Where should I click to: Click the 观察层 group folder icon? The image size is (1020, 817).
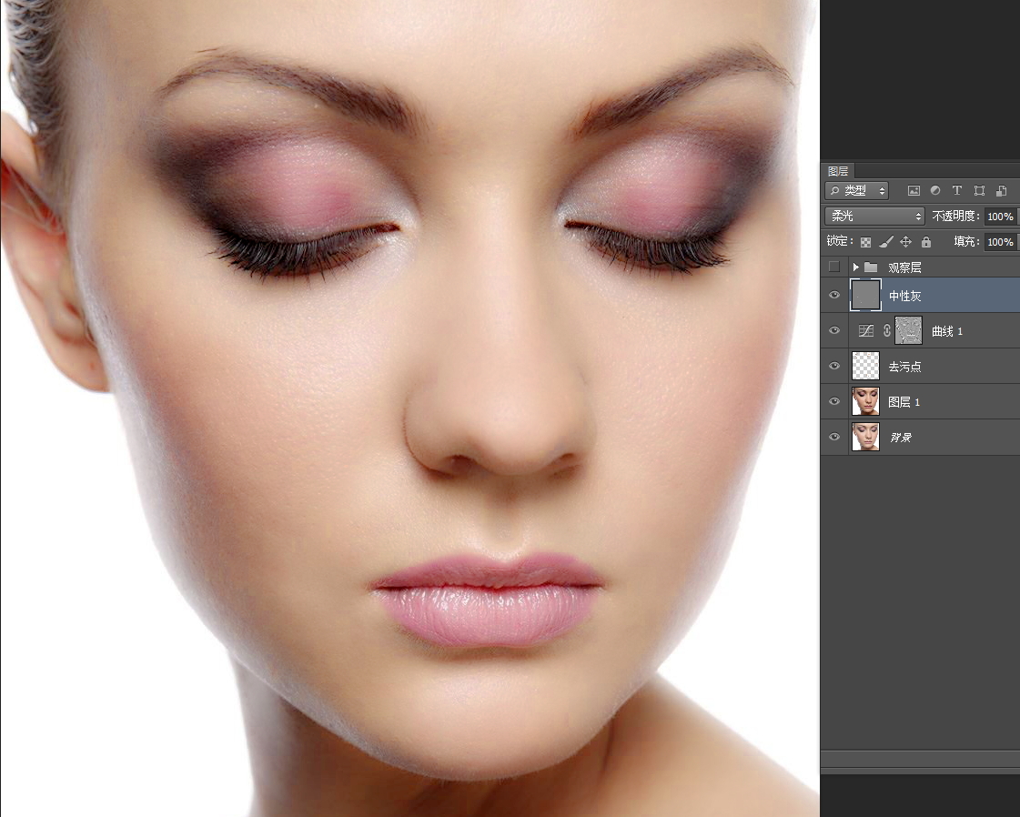[871, 267]
